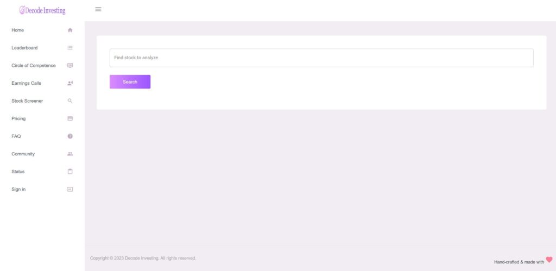Click the Leaderboard list icon
Image resolution: width=556 pixels, height=271 pixels.
[70, 48]
